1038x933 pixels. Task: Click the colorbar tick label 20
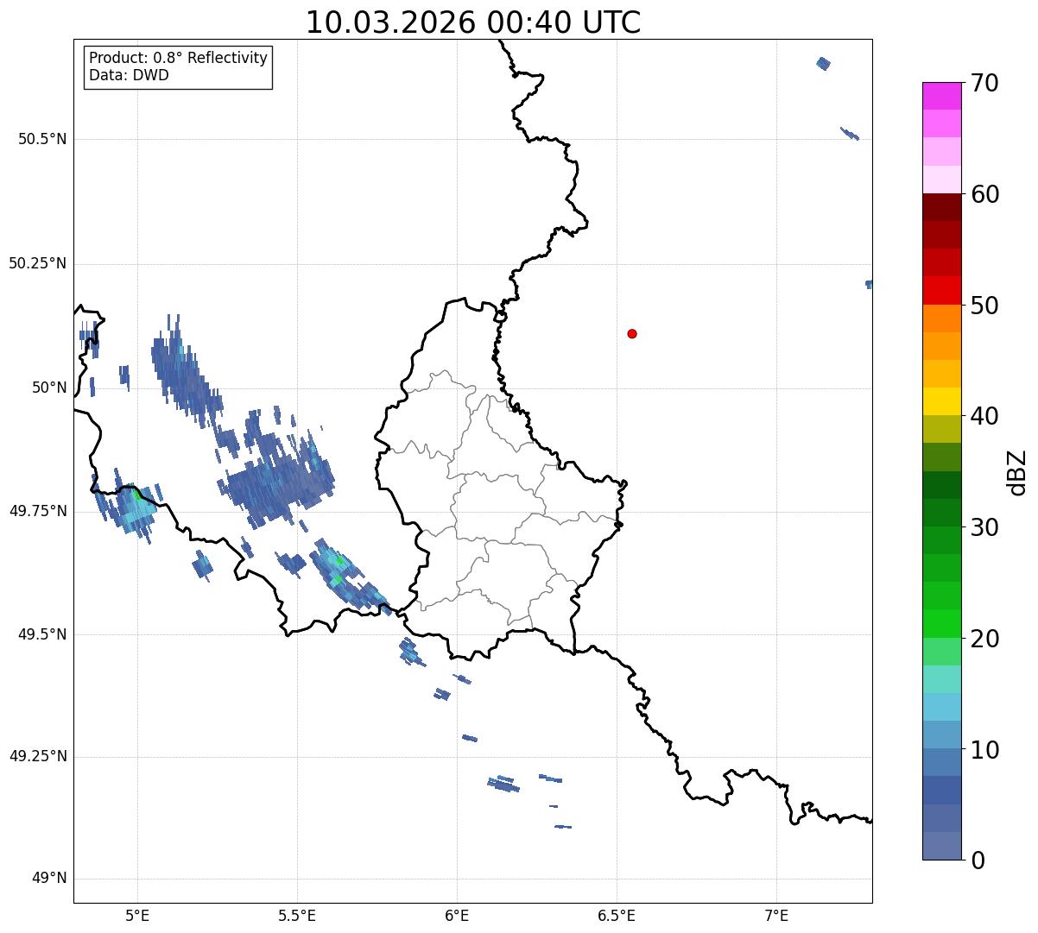point(984,639)
